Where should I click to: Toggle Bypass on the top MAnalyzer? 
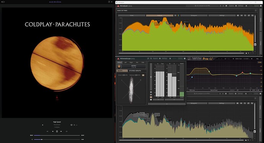pyautogui.click(x=231, y=6)
